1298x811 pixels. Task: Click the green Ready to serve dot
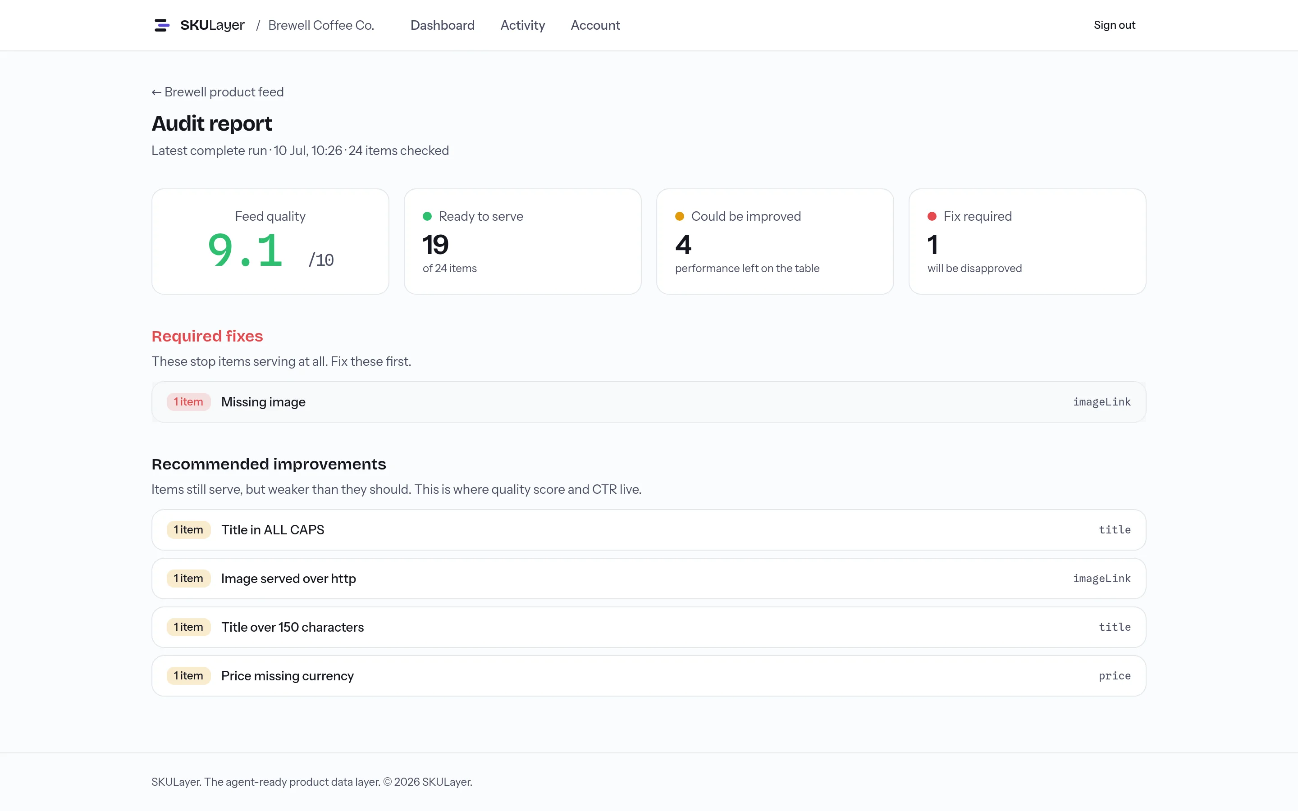point(427,216)
